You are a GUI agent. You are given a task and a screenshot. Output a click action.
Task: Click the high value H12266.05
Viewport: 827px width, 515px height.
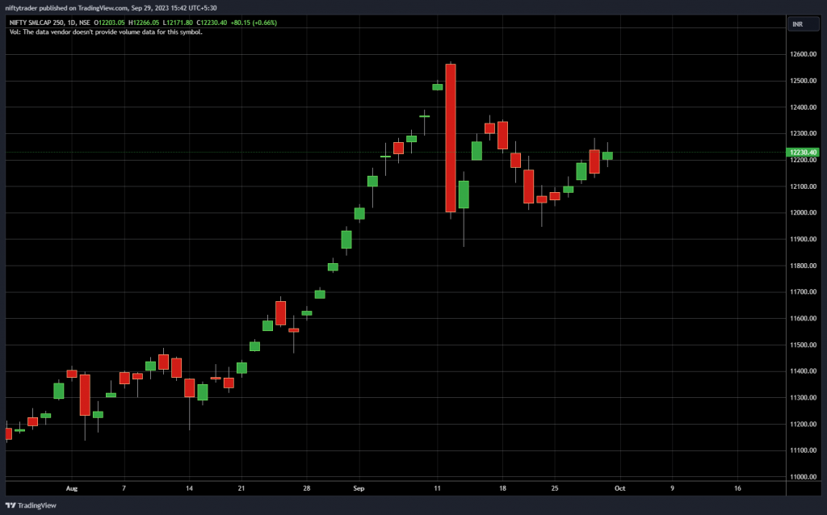coord(144,23)
